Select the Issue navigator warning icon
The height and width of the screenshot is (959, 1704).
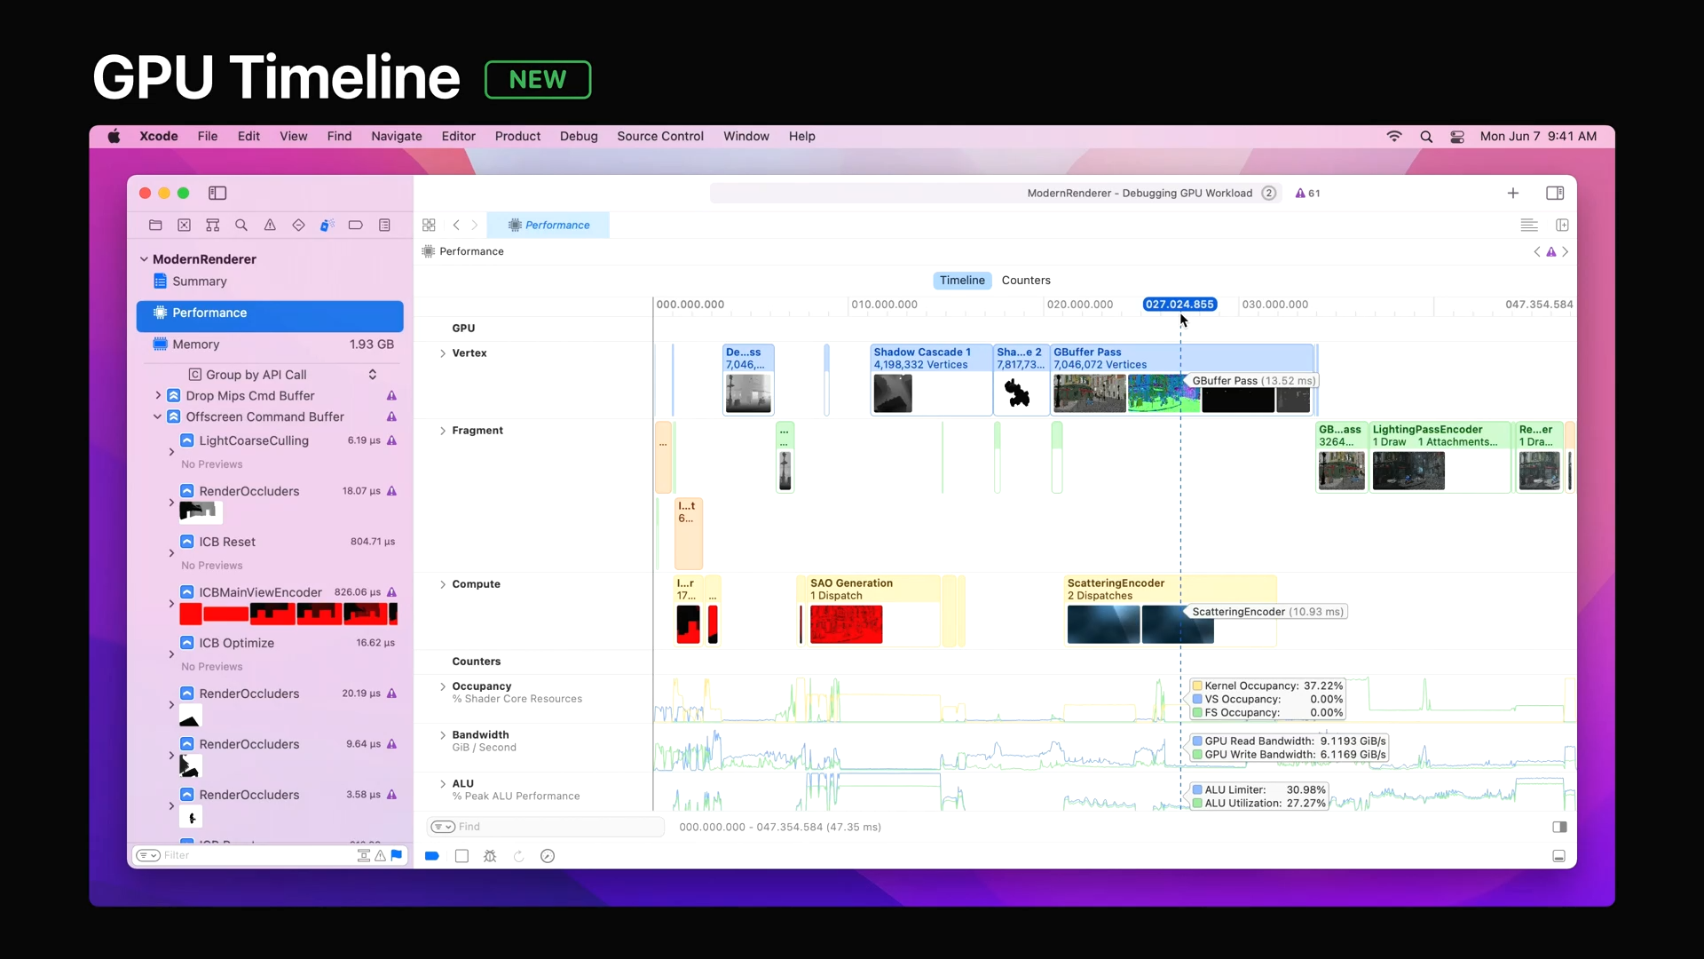click(x=270, y=226)
